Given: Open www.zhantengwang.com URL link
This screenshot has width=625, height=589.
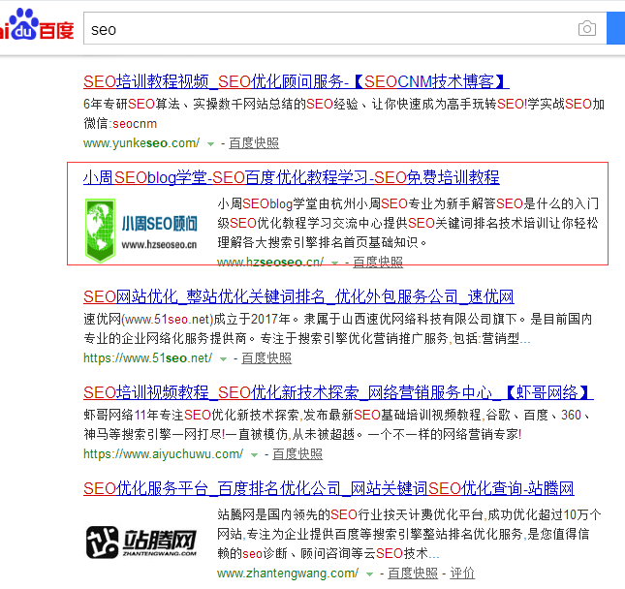Looking at the screenshot, I should coord(288,573).
